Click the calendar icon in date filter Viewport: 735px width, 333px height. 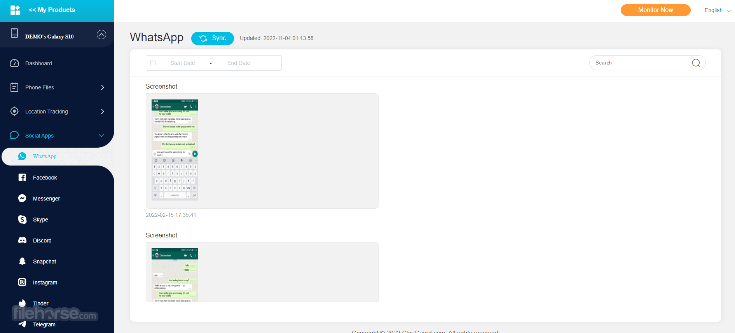(x=153, y=63)
